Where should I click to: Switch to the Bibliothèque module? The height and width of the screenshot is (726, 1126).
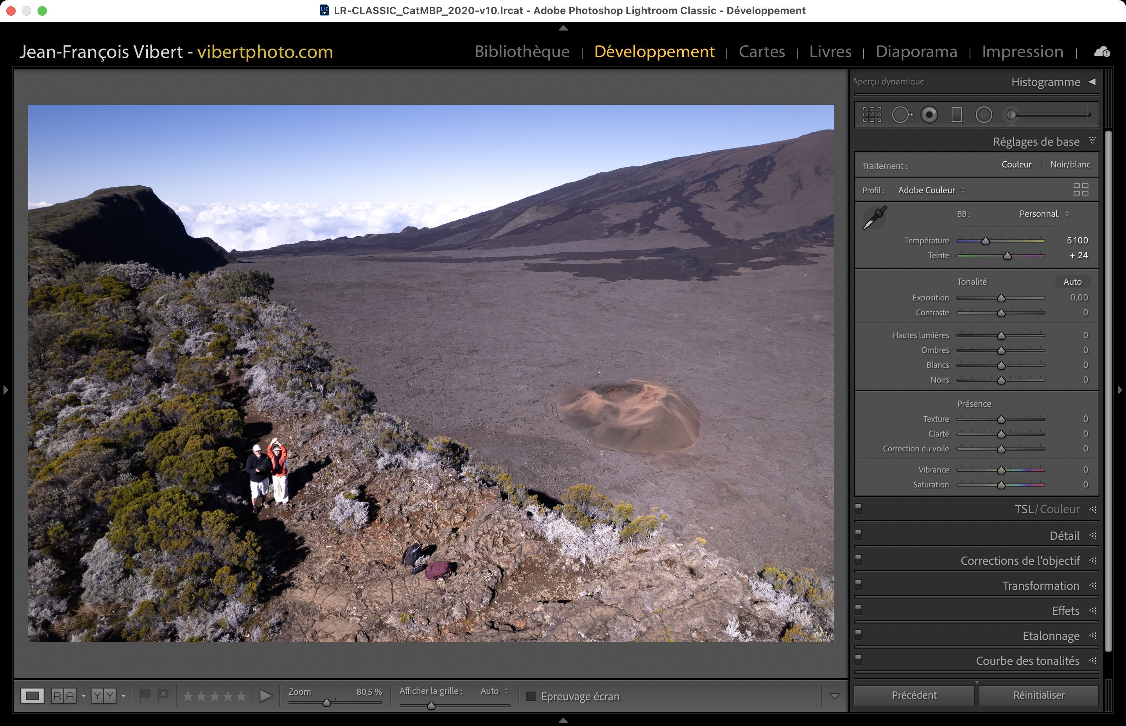point(522,51)
